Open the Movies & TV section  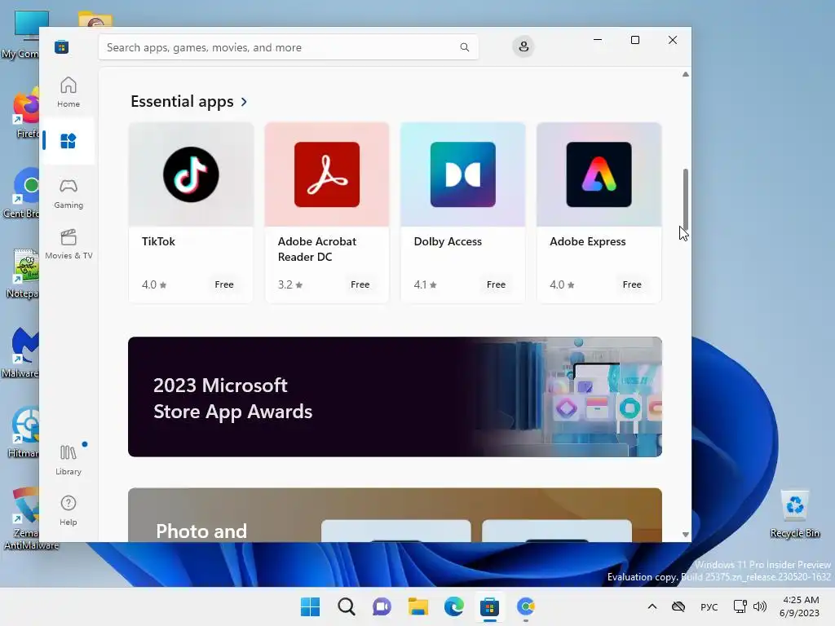click(x=68, y=244)
